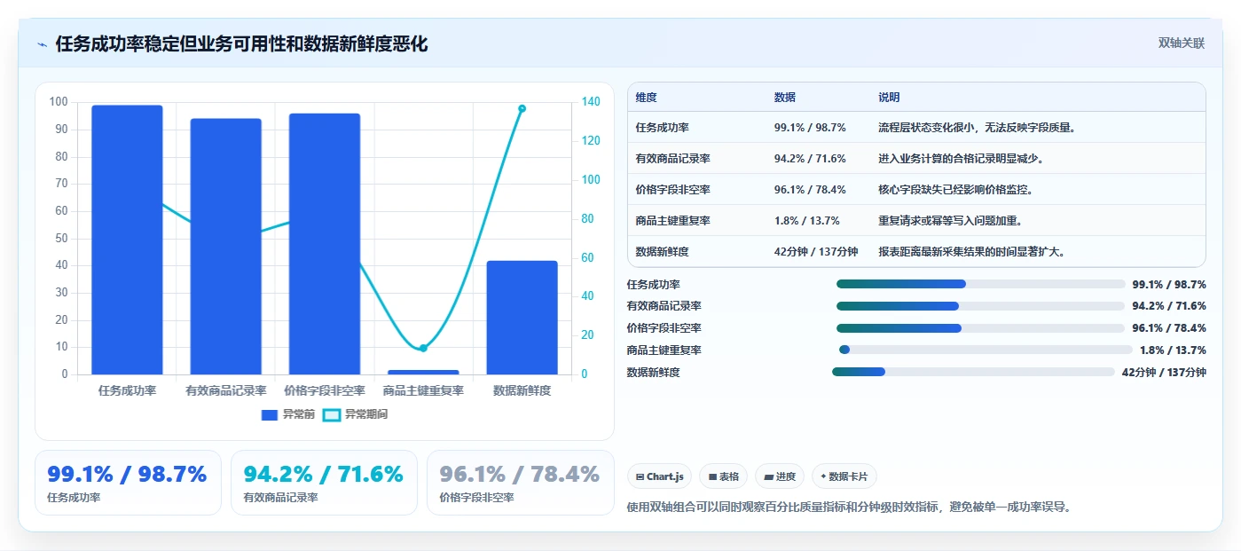Click the line point above 商品主键重复率
Viewport: 1241px width, 551px height.
(423, 348)
